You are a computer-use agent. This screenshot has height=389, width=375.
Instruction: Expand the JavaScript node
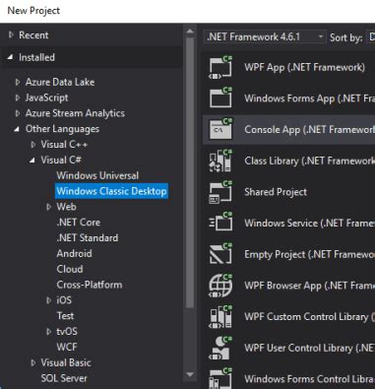pyautogui.click(x=18, y=97)
